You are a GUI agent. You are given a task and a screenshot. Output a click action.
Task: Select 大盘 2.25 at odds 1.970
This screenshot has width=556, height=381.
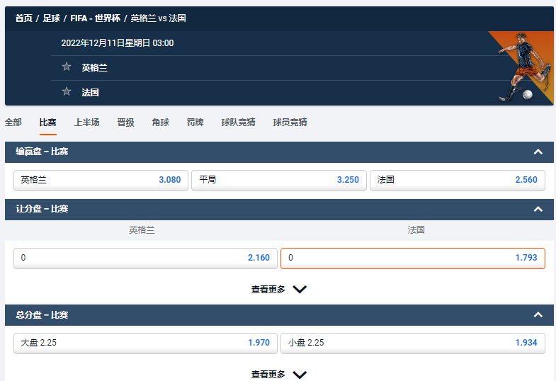coord(145,343)
